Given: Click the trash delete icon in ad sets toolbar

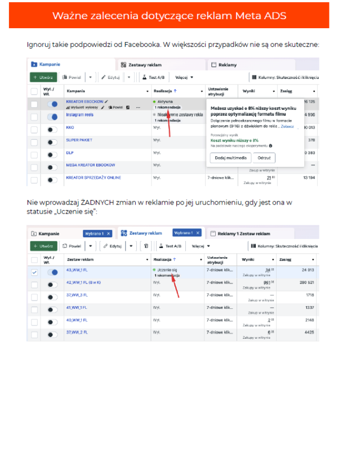Looking at the screenshot, I should [146, 246].
